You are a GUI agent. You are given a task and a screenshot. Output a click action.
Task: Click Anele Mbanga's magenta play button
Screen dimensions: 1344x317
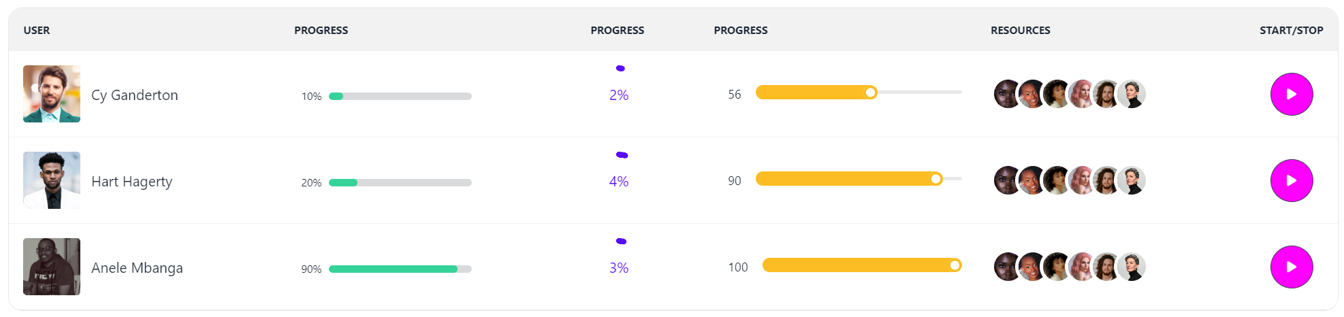[x=1291, y=267]
